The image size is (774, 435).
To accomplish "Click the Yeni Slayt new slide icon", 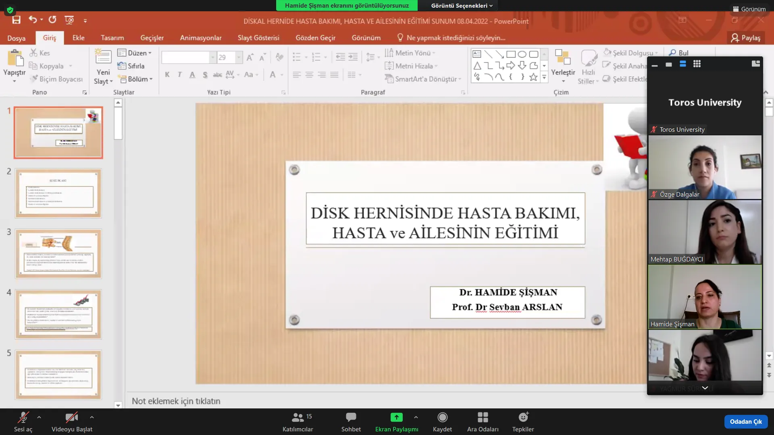I will [103, 57].
